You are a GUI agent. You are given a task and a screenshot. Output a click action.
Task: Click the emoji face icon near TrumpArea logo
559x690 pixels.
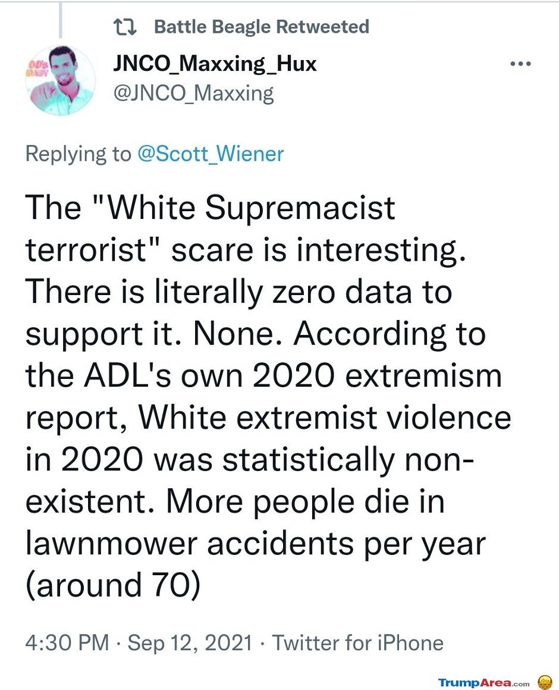pos(545,682)
